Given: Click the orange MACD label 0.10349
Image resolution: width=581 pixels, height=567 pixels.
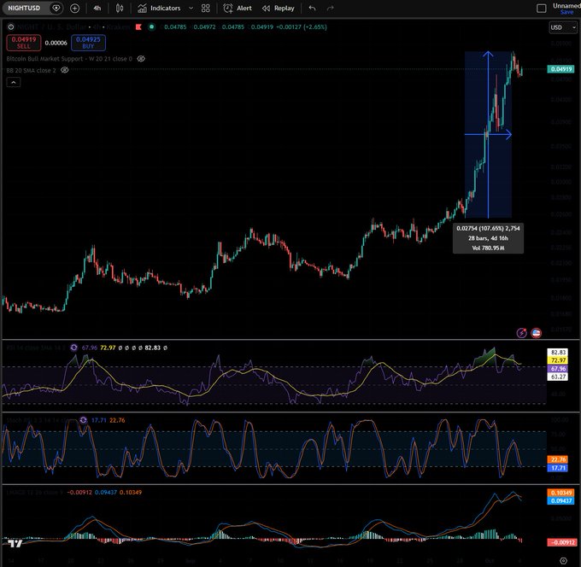Looking at the screenshot, I should (560, 493).
